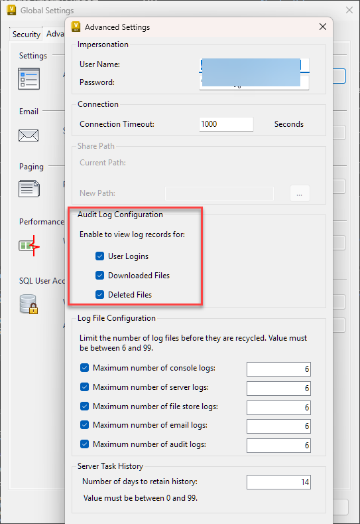Uncheck the User Logins checkbox
The width and height of the screenshot is (360, 524).
click(x=99, y=256)
